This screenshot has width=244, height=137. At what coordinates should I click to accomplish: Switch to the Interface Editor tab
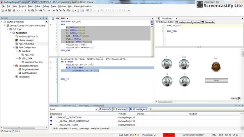[x=165, y=22]
